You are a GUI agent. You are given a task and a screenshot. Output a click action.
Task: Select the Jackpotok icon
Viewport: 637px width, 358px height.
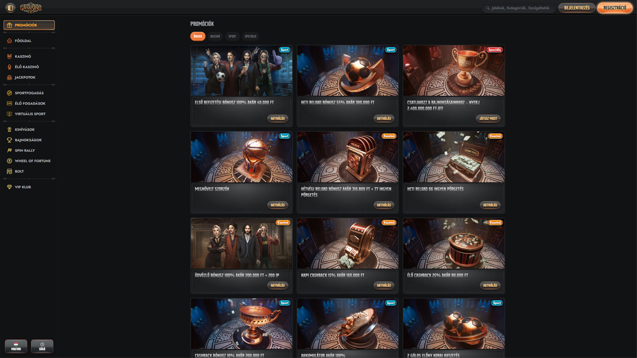(9, 77)
